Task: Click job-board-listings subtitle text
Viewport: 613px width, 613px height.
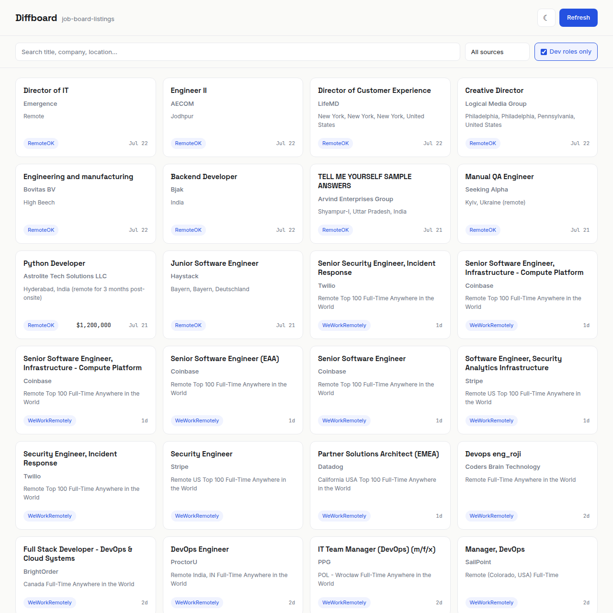Action: point(88,19)
